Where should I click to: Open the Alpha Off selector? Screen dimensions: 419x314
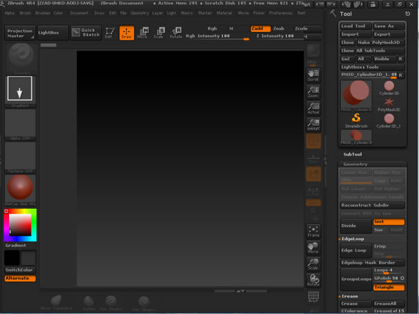(x=20, y=125)
